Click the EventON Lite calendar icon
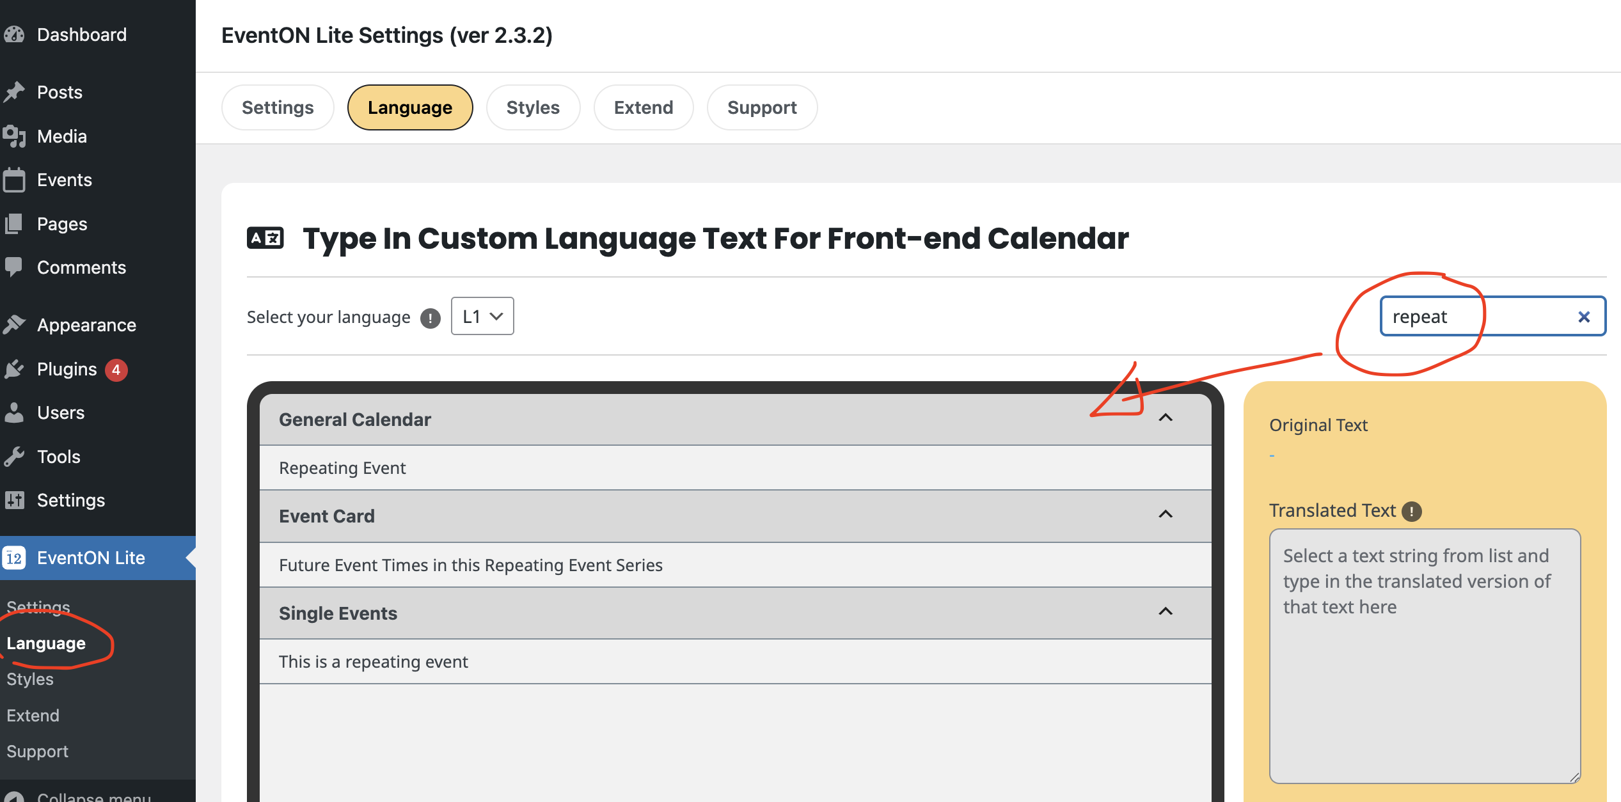1621x802 pixels. (14, 558)
